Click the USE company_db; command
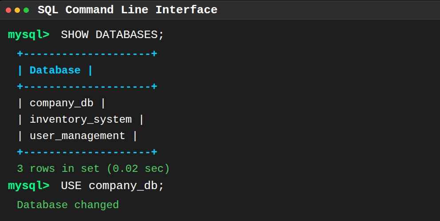 (x=112, y=186)
